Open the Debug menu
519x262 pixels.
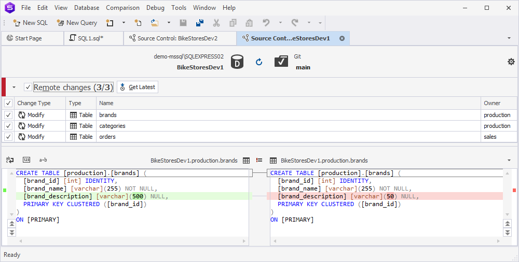click(x=155, y=8)
